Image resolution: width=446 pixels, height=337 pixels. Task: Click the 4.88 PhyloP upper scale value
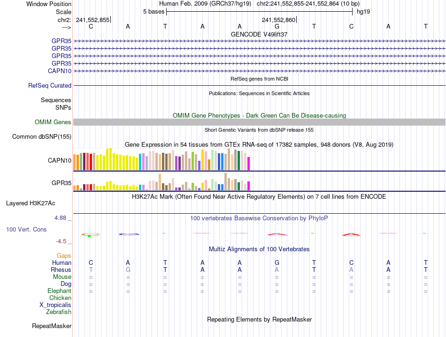tap(60, 218)
